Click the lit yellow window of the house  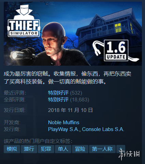tap(118, 28)
